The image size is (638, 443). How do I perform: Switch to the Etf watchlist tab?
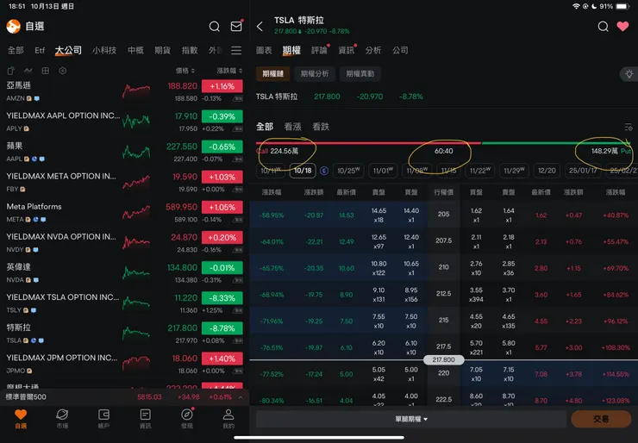click(x=40, y=51)
